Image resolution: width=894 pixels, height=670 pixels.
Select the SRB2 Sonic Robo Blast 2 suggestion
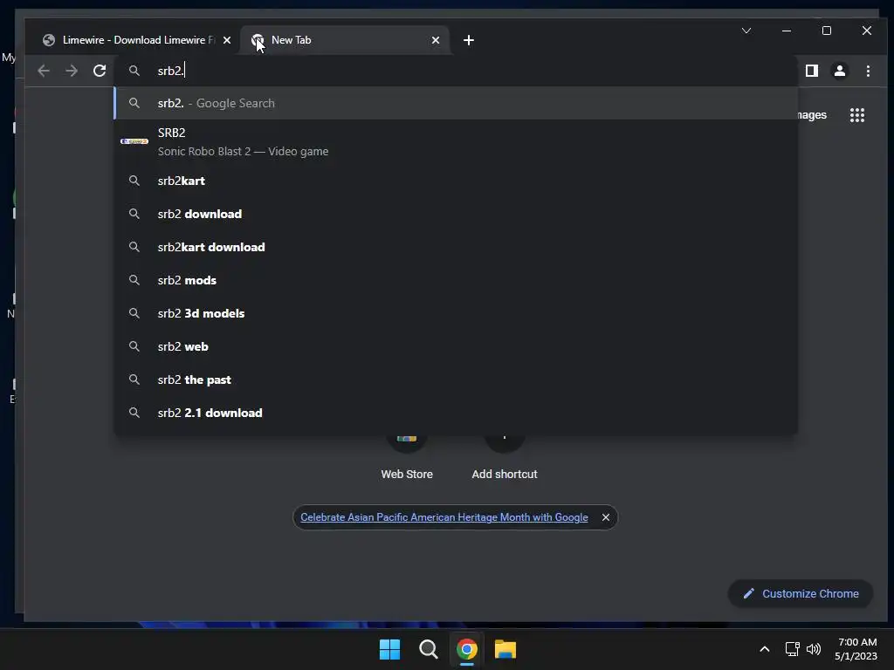[x=456, y=142]
